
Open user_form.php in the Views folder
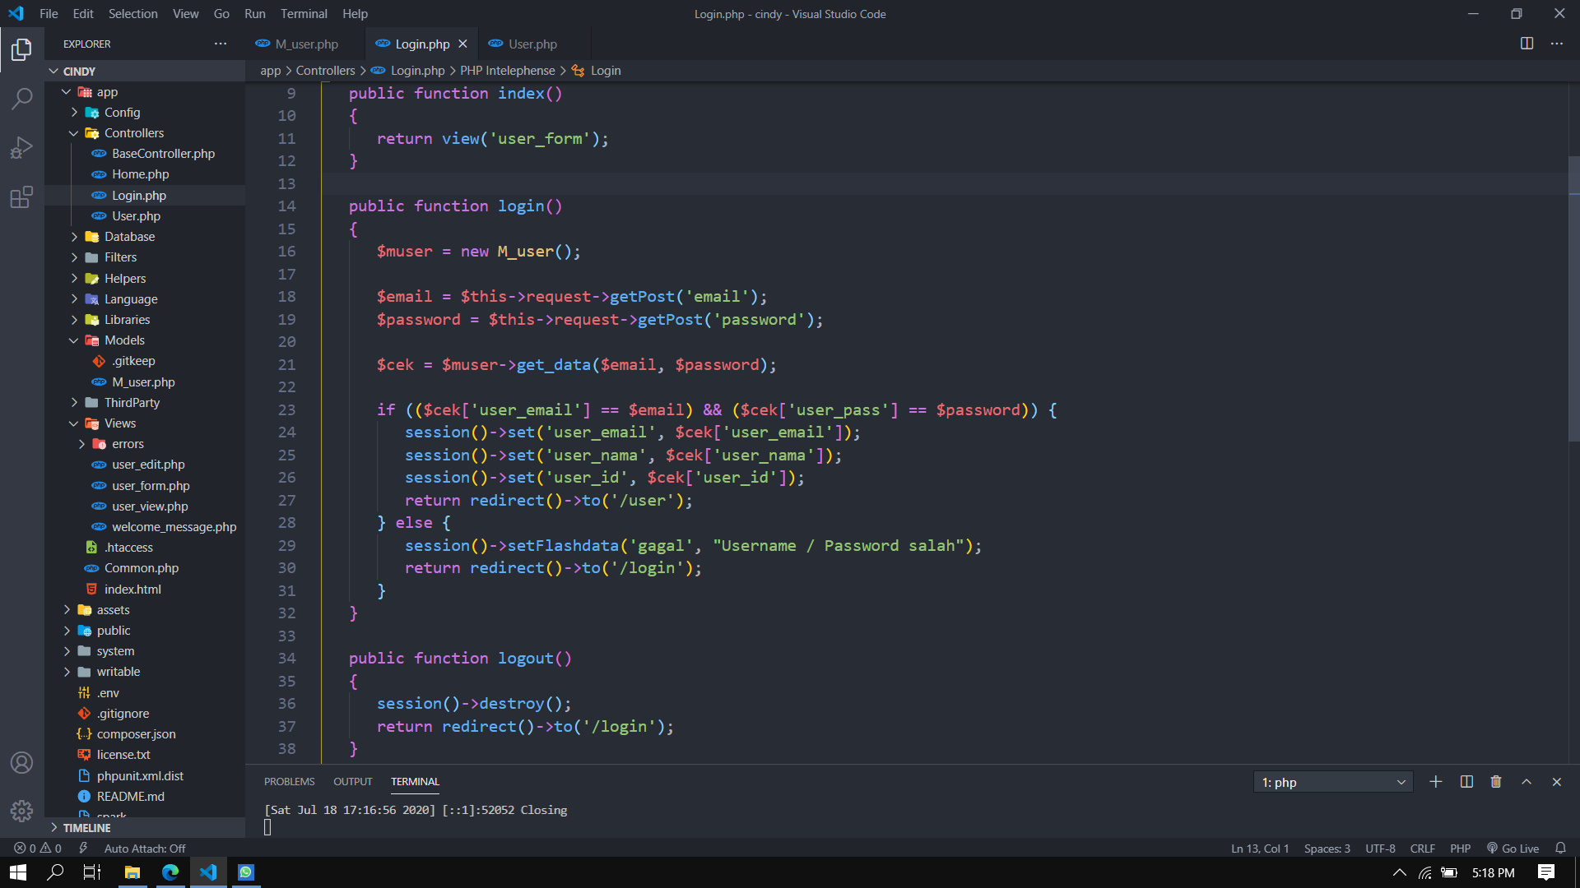point(151,486)
